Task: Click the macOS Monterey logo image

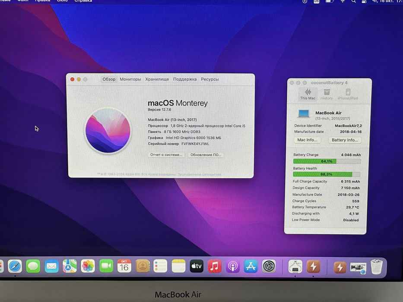Action: pos(108,130)
